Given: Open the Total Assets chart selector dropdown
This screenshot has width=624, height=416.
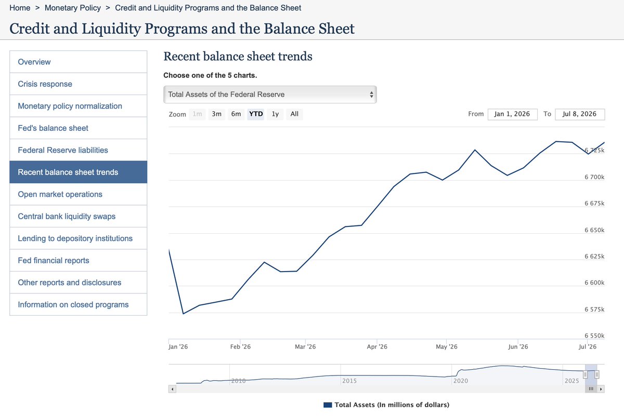Looking at the screenshot, I should (x=270, y=95).
